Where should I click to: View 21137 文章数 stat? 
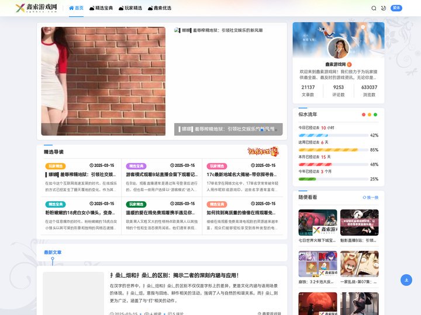(308, 91)
